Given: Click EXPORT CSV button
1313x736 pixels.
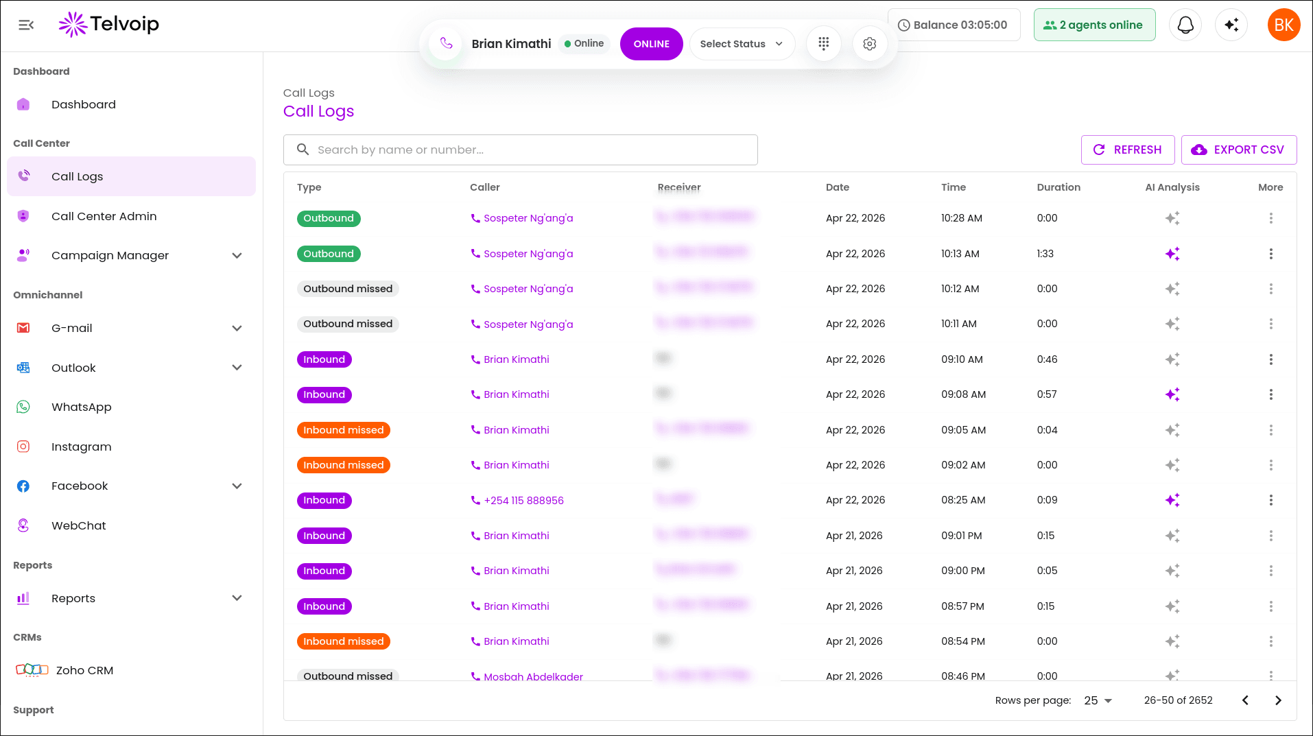Looking at the screenshot, I should (x=1238, y=150).
